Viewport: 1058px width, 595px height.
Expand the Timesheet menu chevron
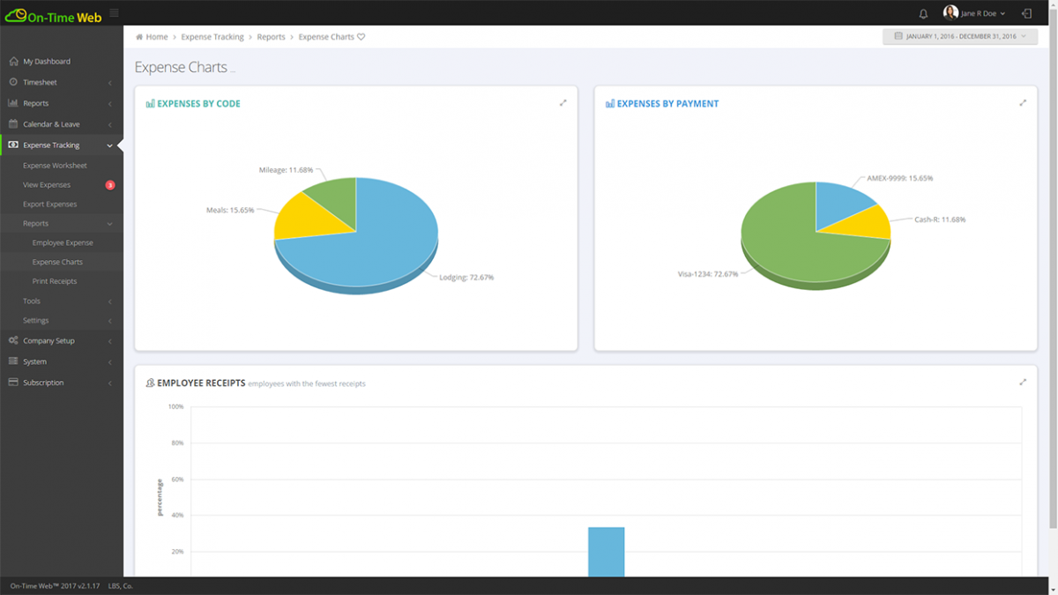point(109,83)
